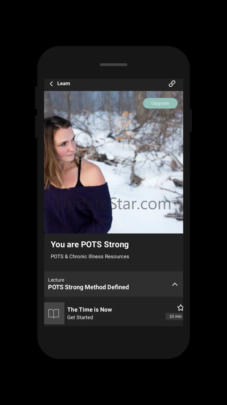Tap the course hero photo
Image resolution: width=227 pixels, height=405 pixels.
114,162
